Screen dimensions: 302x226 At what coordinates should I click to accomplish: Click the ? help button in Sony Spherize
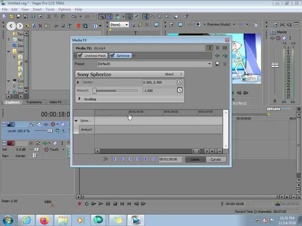tap(181, 74)
